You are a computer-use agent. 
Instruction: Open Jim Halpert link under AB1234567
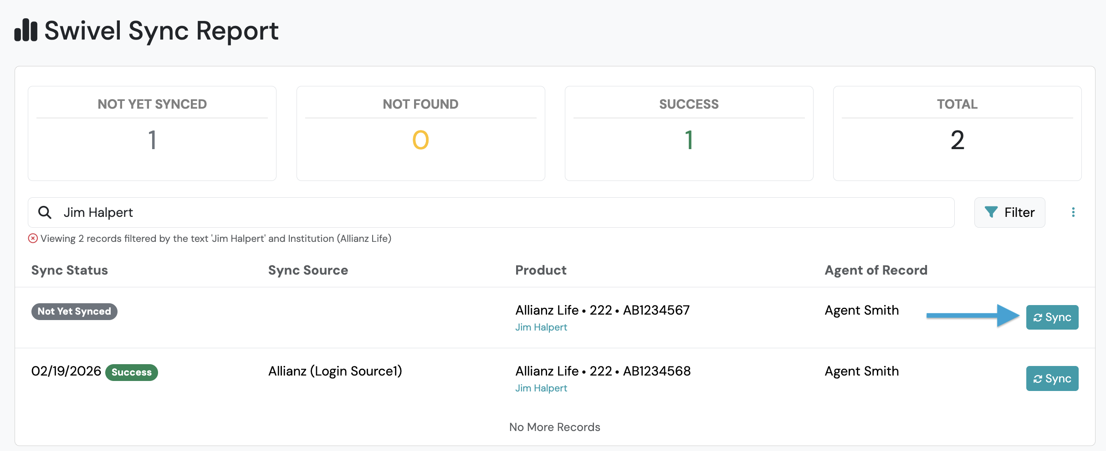tap(541, 327)
